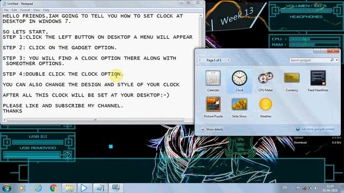This screenshot has width=344, height=193.
Task: Click the EN language indicator in tray
Action: click(x=285, y=188)
